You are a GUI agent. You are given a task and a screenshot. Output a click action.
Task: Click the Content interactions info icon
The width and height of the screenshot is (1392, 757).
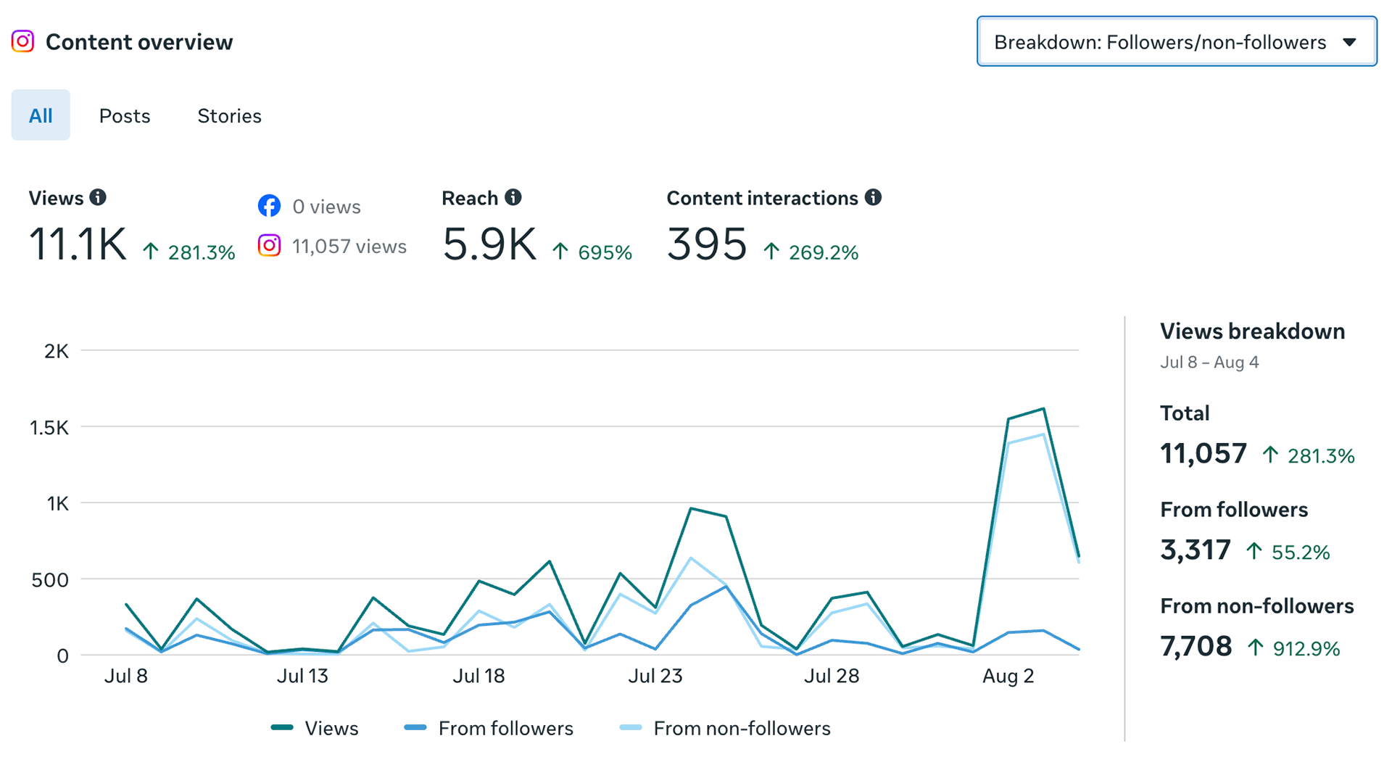click(874, 197)
